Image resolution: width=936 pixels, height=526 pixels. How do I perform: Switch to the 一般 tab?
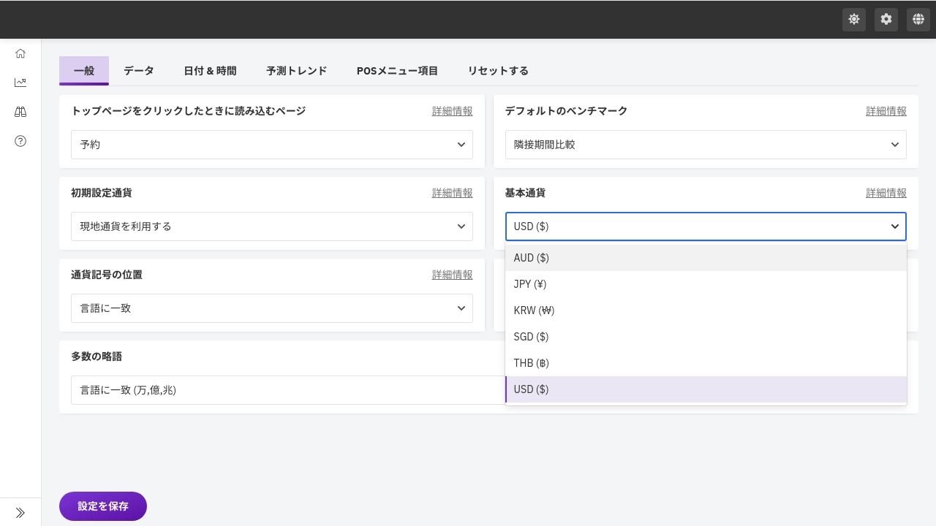84,71
